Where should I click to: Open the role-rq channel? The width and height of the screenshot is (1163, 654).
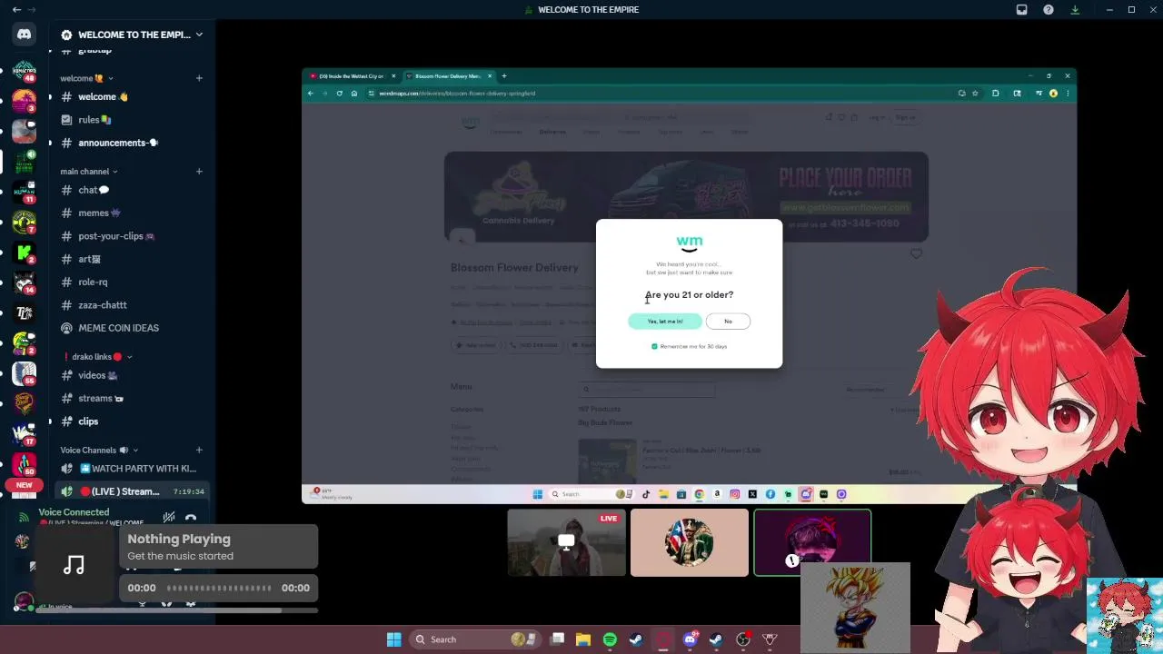[x=132, y=282]
